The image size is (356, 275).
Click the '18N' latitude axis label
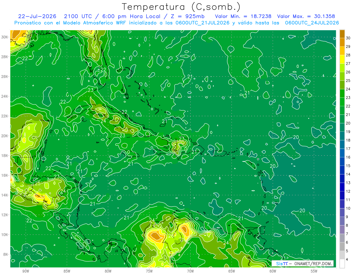(x=5, y=155)
